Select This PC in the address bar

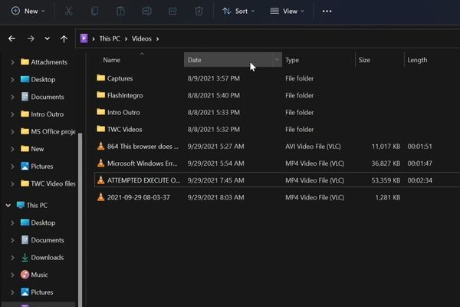(x=110, y=38)
